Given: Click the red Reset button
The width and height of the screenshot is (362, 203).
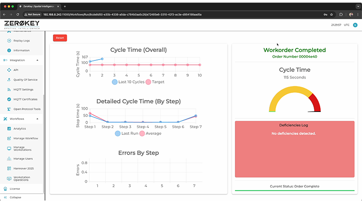Looking at the screenshot, I should click(60, 38).
